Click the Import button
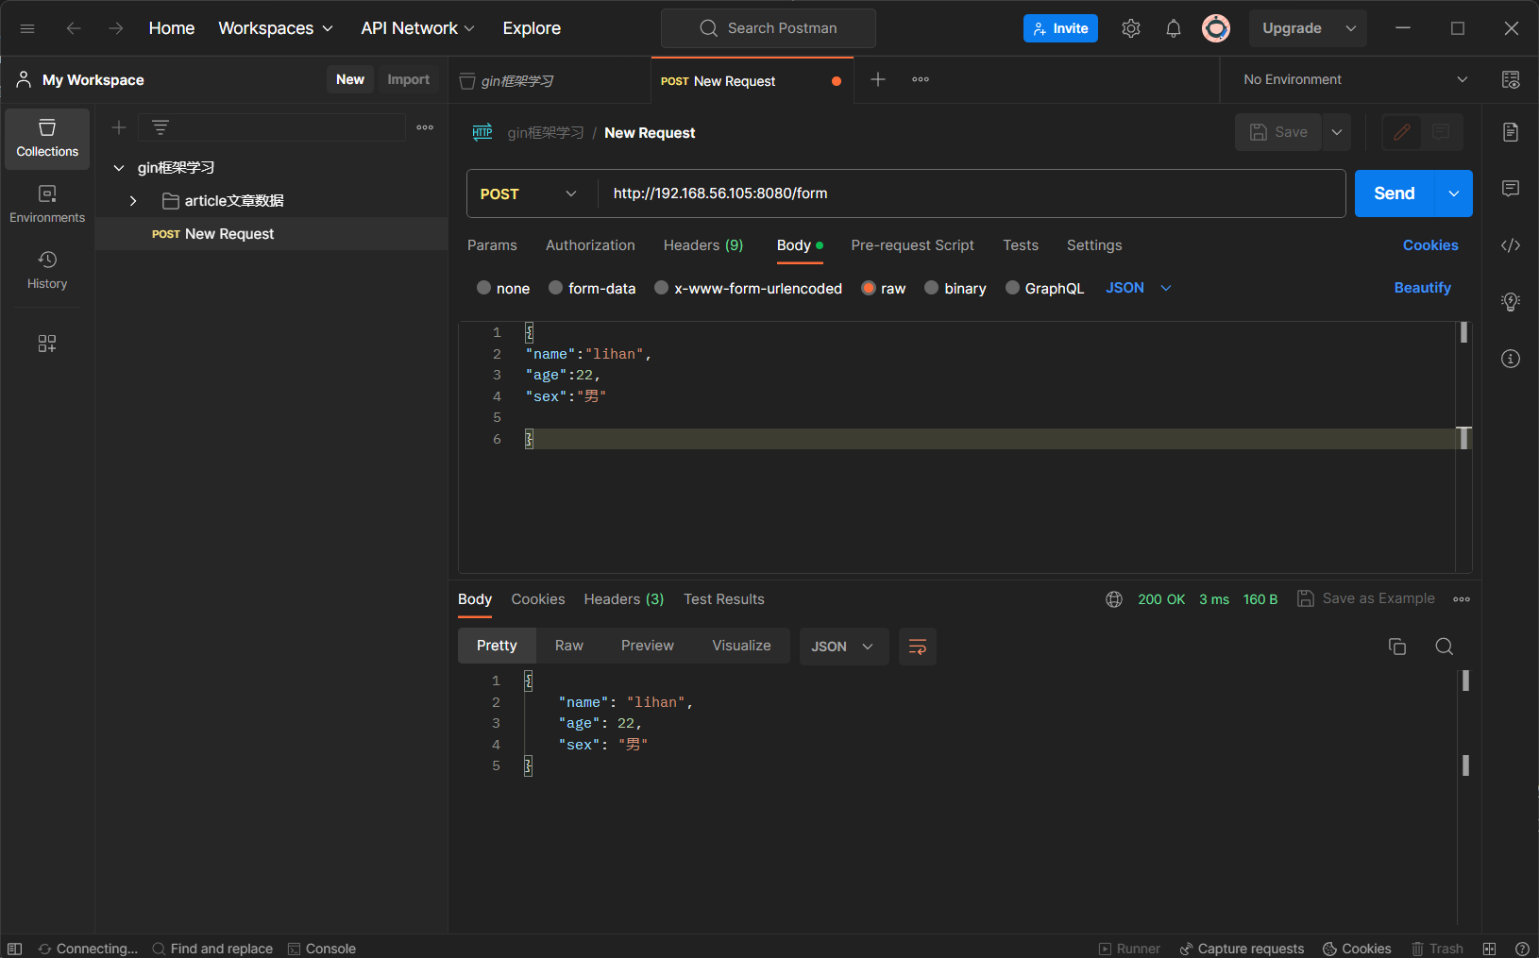The image size is (1539, 958). (x=408, y=79)
